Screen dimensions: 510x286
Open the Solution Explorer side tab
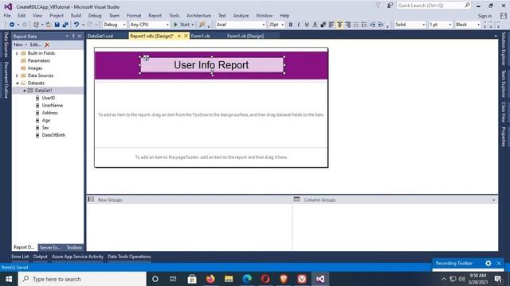(504, 49)
